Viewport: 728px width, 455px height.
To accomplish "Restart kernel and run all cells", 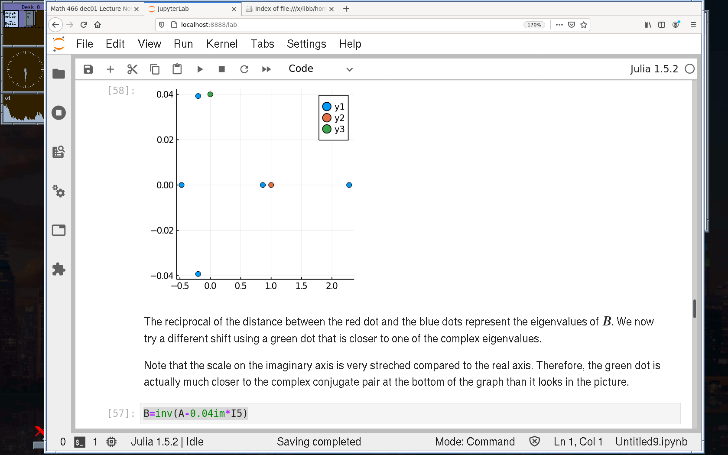I will click(266, 69).
